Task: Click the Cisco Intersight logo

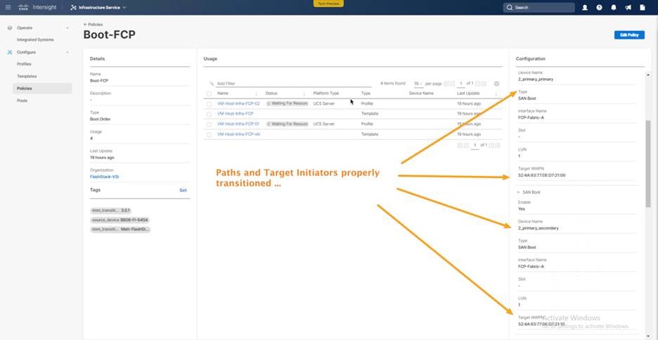Action: [37, 7]
